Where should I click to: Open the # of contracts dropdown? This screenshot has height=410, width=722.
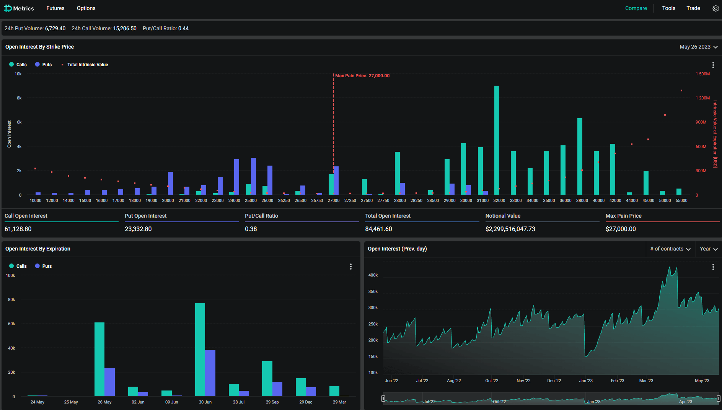point(670,249)
